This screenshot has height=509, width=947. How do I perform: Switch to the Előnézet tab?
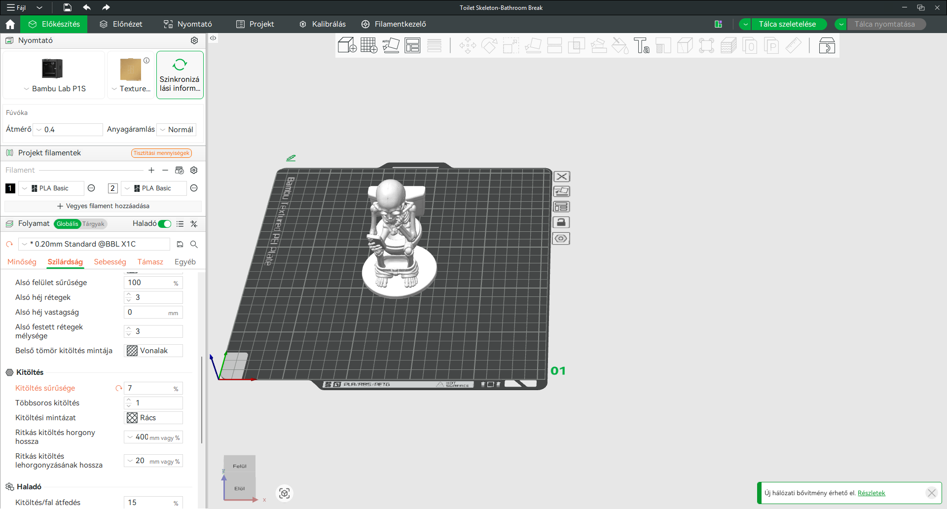tap(121, 24)
